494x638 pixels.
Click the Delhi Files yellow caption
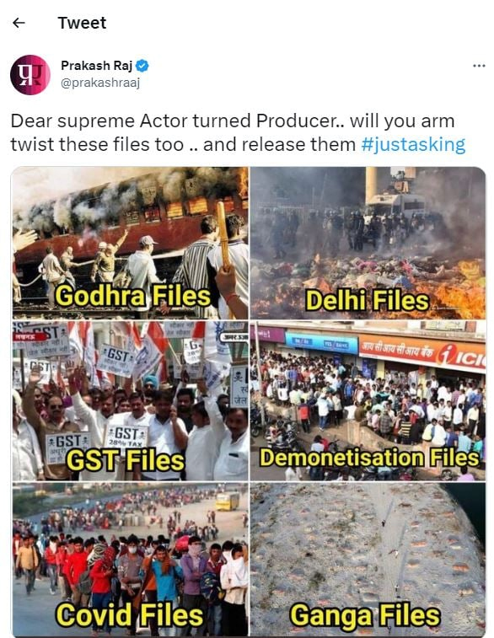click(x=367, y=301)
